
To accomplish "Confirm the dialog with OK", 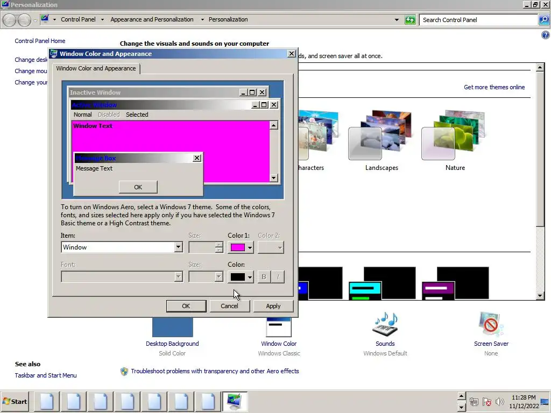I will tap(186, 306).
